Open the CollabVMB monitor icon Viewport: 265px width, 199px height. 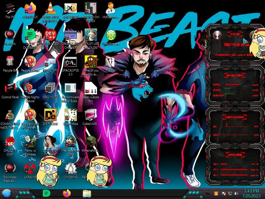coord(91,117)
